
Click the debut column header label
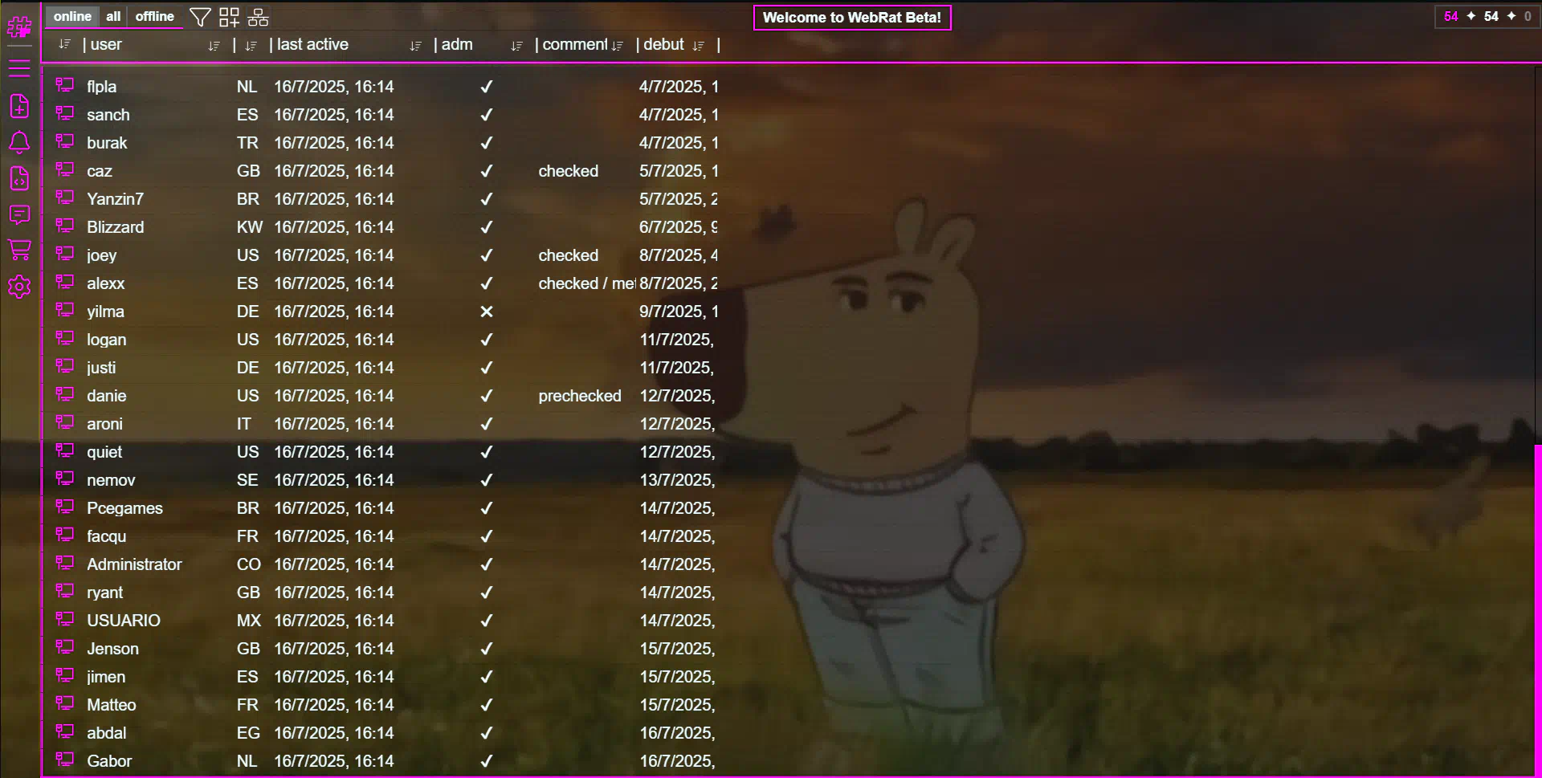[x=663, y=45]
